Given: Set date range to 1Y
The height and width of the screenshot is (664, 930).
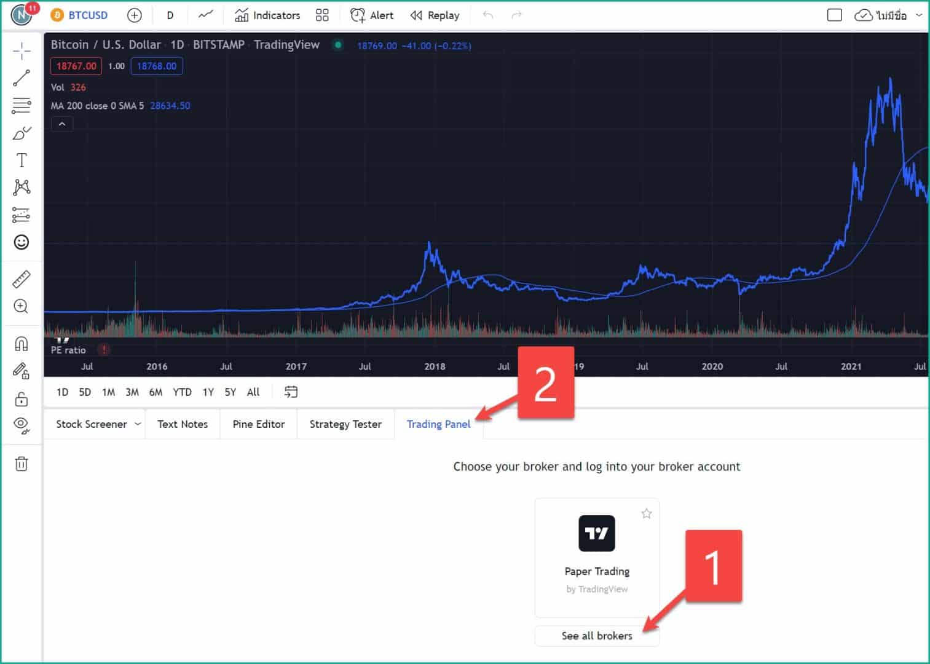Looking at the screenshot, I should click(208, 392).
